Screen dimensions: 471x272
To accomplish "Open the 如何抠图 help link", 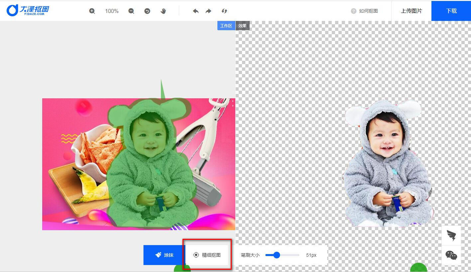I will click(x=368, y=11).
